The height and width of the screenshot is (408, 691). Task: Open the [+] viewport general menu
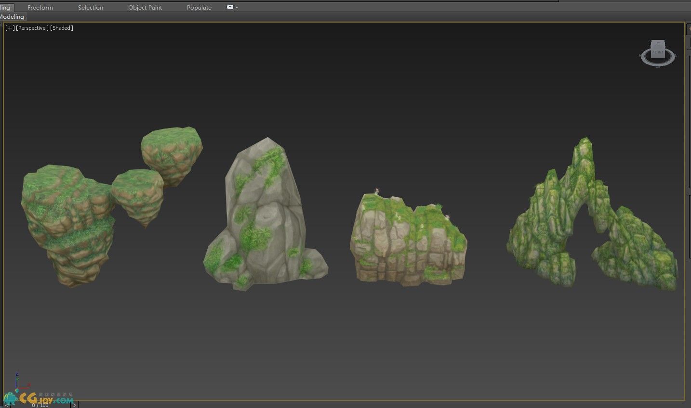pos(10,28)
